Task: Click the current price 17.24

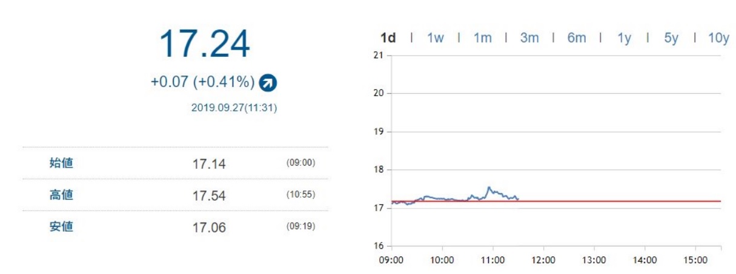Action: pos(205,44)
